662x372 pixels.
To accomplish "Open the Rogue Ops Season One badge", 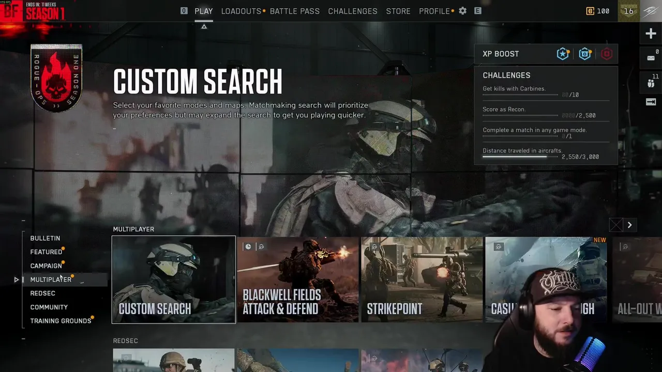I will tap(56, 78).
